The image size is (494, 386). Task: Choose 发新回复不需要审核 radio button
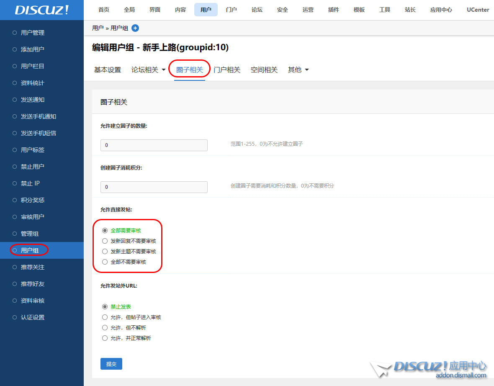(105, 241)
